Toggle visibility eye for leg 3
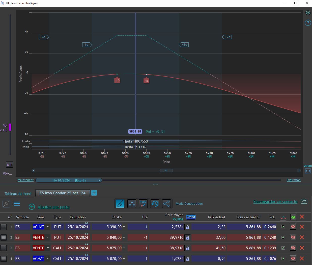This screenshot has height=265, width=312. click(x=293, y=248)
